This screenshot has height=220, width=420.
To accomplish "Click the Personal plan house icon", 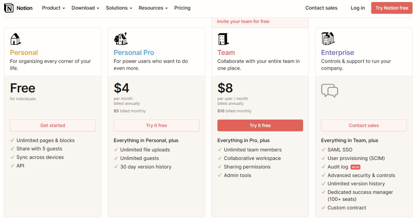I will tap(15, 39).
